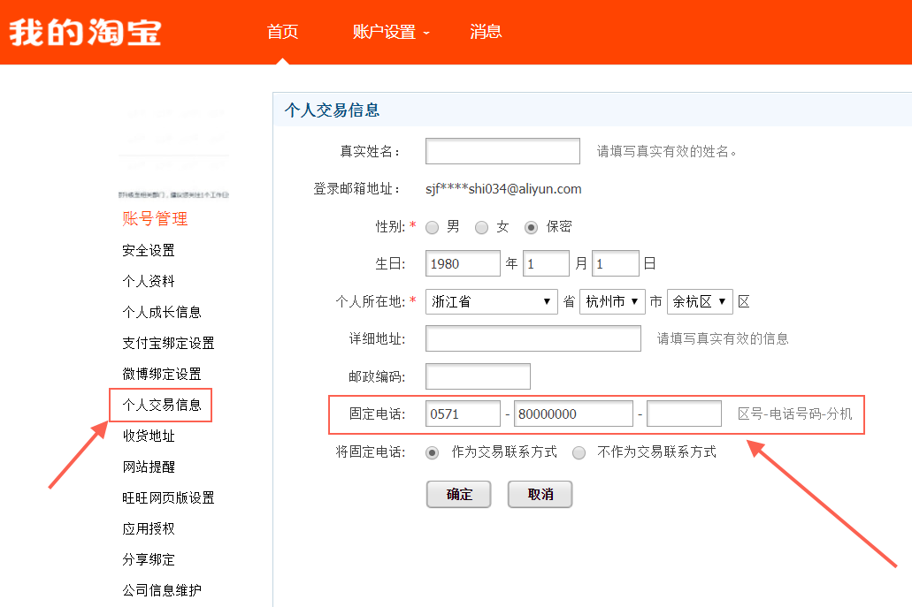Select 作为交易联系方式 radio button
Viewport: 912px width, 607px height.
click(x=433, y=452)
